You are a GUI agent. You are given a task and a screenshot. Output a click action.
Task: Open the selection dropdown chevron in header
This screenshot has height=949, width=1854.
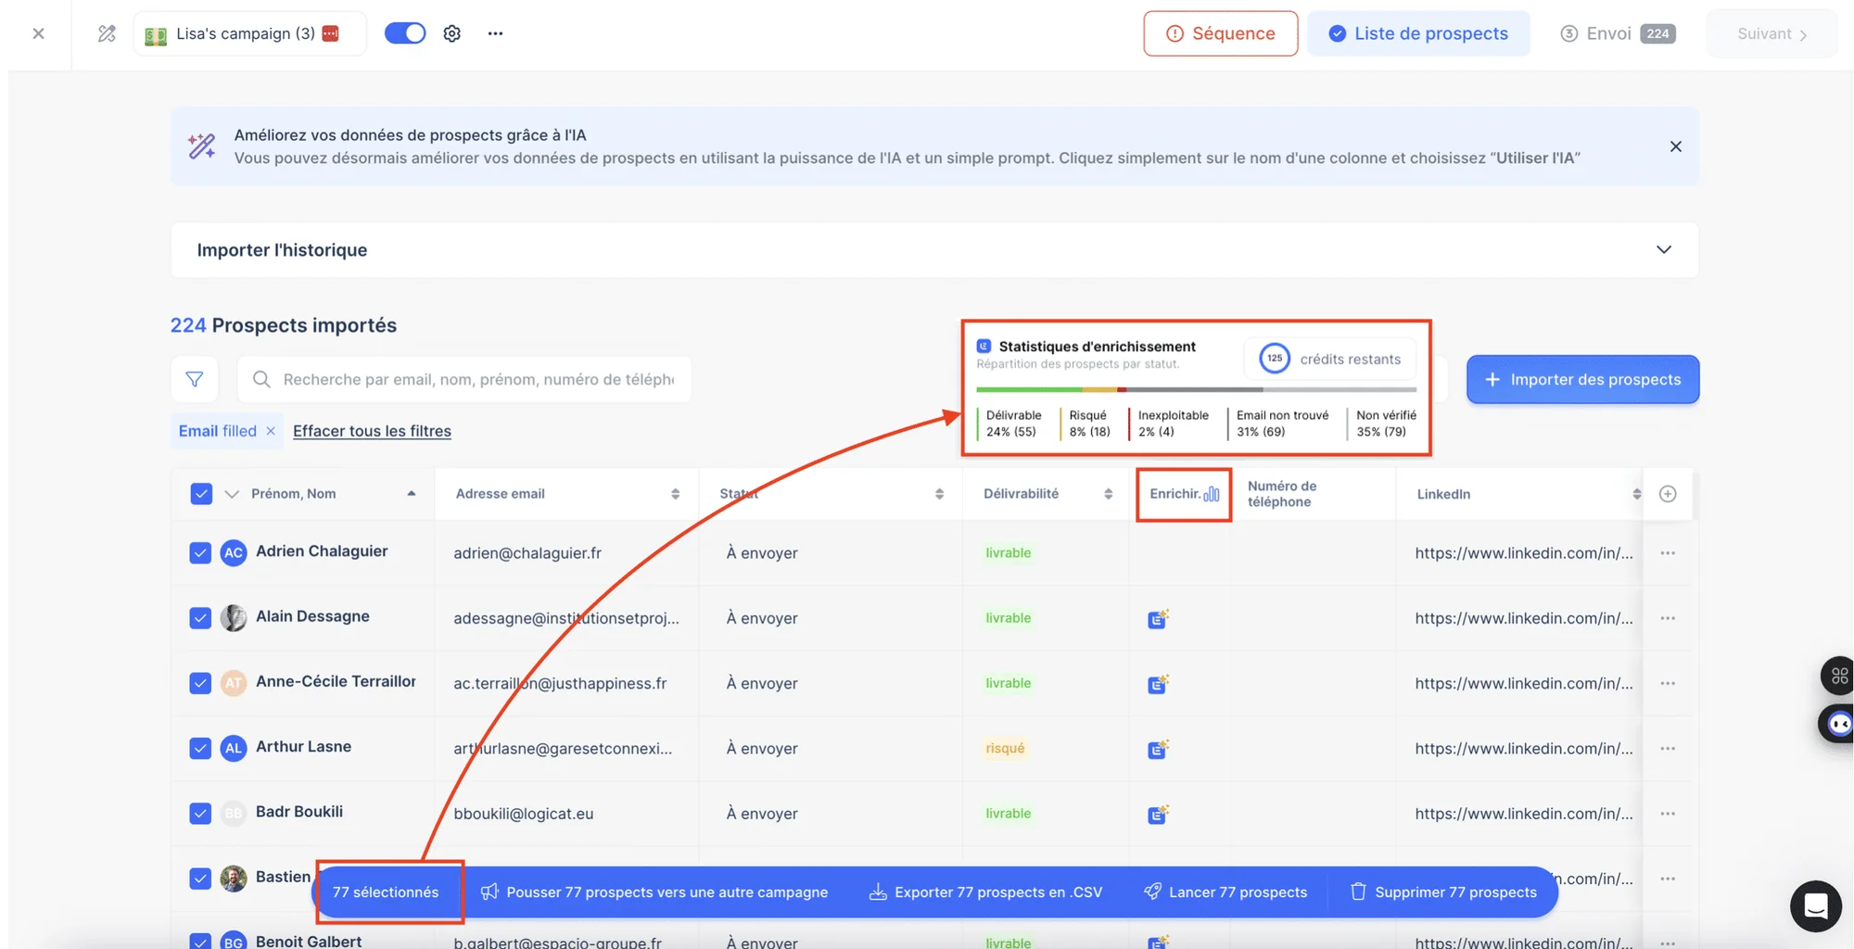232,494
